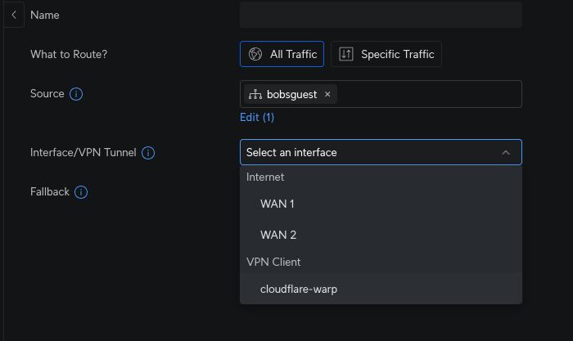Open the Edit (1) link
This screenshot has width=573, height=341.
click(x=257, y=117)
